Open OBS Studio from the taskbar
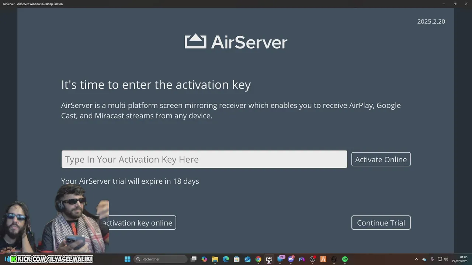This screenshot has height=265, width=472. (312, 259)
